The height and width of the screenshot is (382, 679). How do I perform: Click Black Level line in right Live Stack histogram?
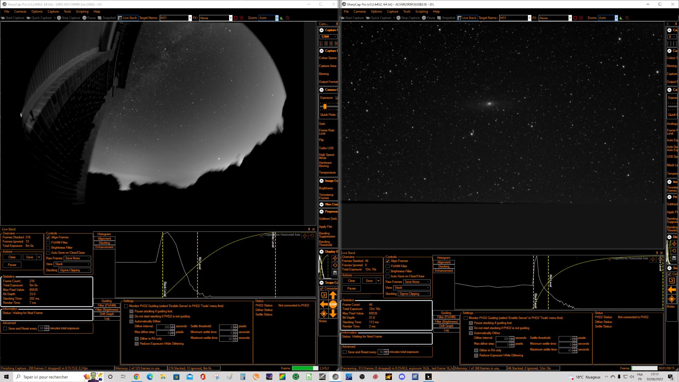pyautogui.click(x=534, y=282)
